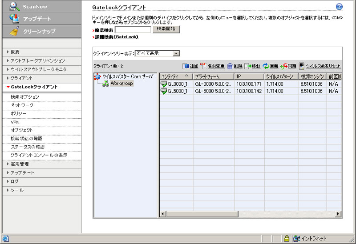
Task: Click the horizontal scrollbar thumb in client list
Action: tap(202, 214)
